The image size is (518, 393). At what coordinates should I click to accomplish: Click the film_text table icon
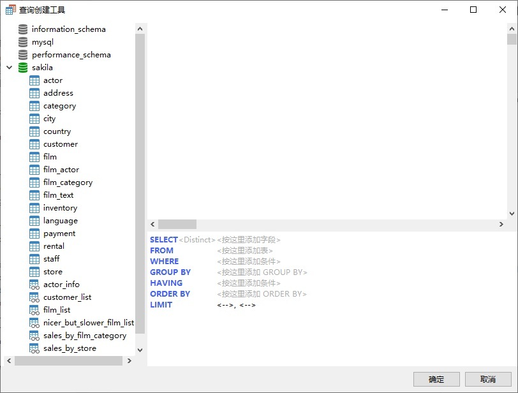coord(34,195)
